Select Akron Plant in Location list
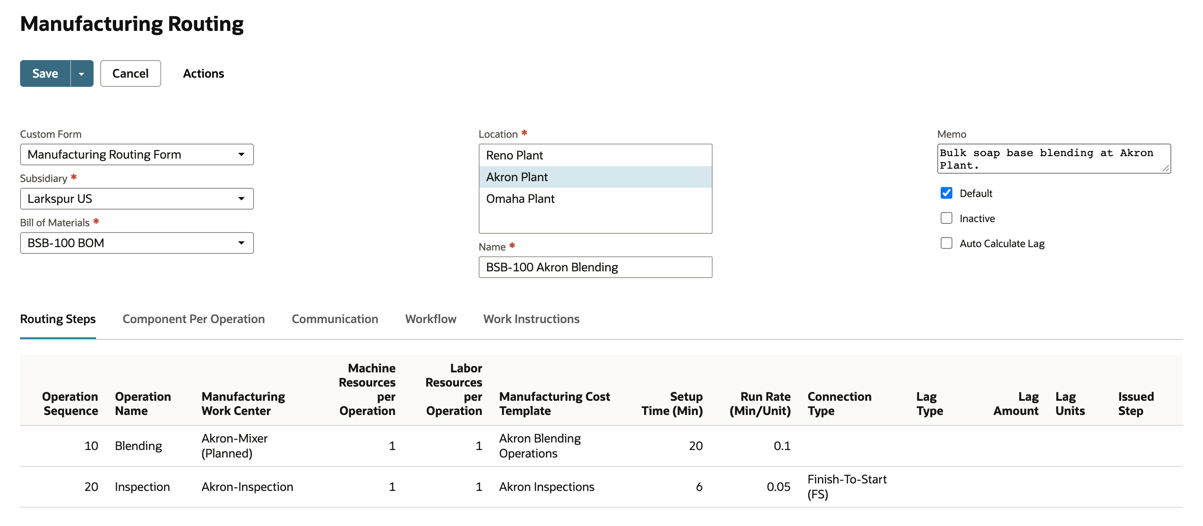This screenshot has height=526, width=1203. point(595,177)
